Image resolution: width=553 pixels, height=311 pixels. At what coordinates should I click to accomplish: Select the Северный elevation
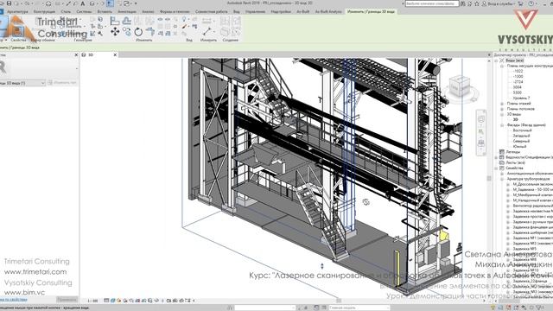[x=521, y=141]
